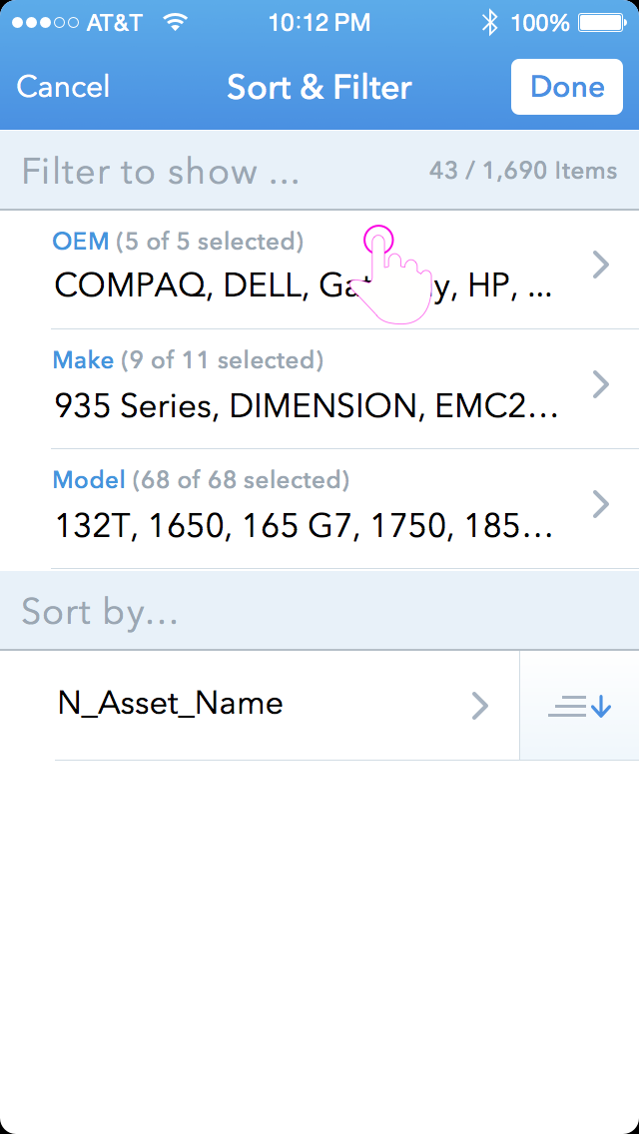
Task: Tap the clock showing 10:12 PM
Action: [319, 20]
